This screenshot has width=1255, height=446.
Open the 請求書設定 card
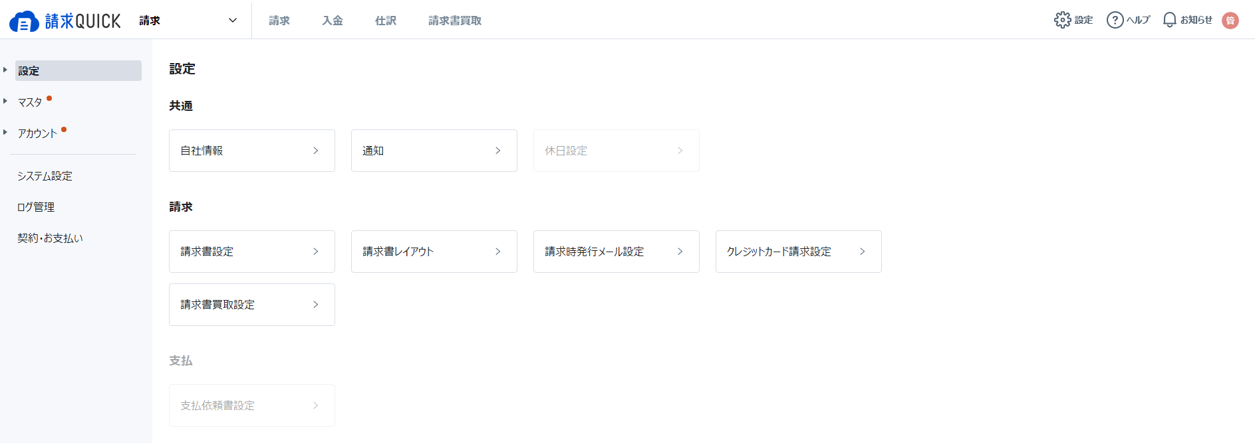[252, 252]
